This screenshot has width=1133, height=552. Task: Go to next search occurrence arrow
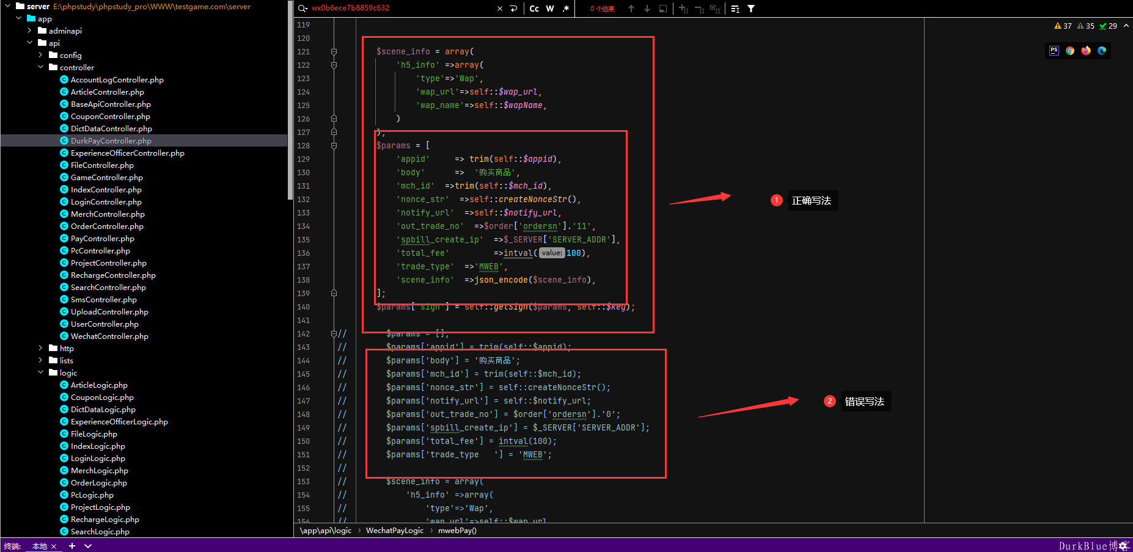click(x=647, y=9)
